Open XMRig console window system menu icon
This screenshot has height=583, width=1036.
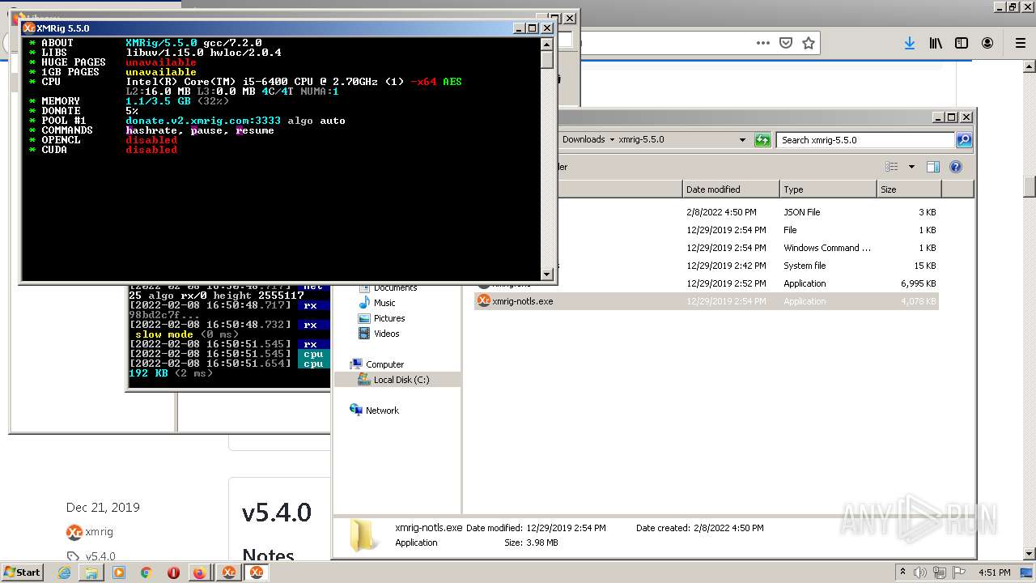click(x=29, y=28)
